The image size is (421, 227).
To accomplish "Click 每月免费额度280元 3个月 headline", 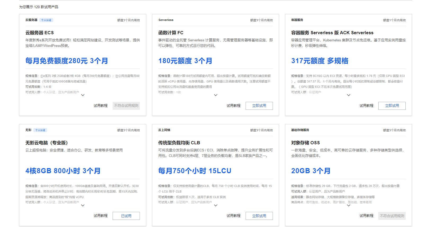I will 67,61.
